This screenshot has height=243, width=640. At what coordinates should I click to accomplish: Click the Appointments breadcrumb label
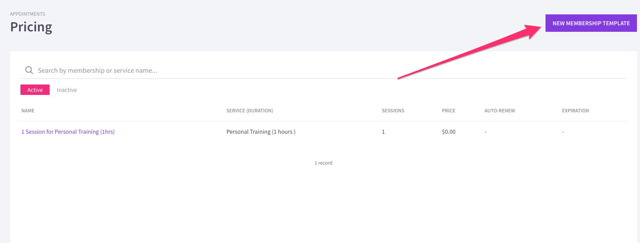(27, 14)
